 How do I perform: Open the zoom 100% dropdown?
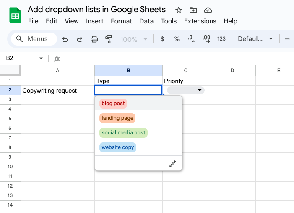(134, 39)
